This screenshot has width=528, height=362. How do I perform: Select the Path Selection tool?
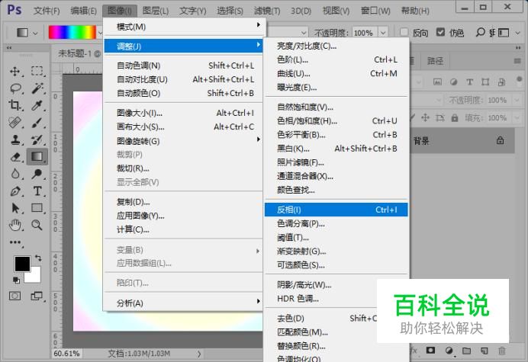[15, 208]
